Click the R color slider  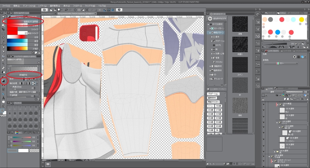[21, 138]
